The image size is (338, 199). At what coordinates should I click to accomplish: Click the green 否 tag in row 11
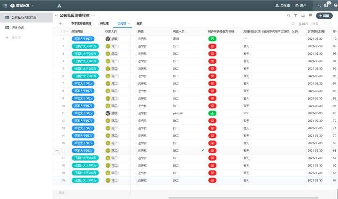coord(212,113)
